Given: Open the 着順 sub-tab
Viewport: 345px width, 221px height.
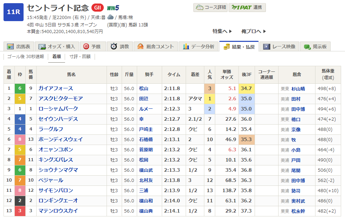Looking at the screenshot, I should pos(56,57).
